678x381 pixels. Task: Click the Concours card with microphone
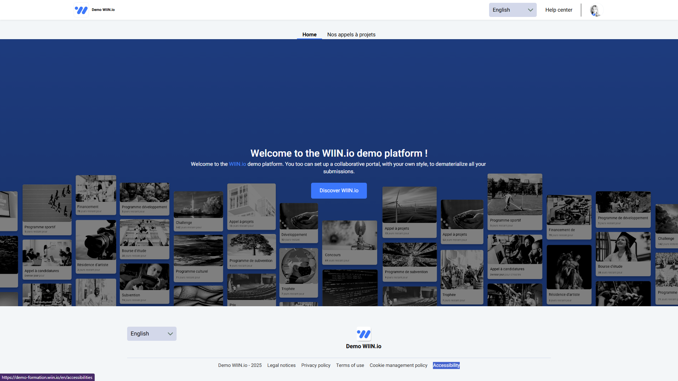[350, 242]
